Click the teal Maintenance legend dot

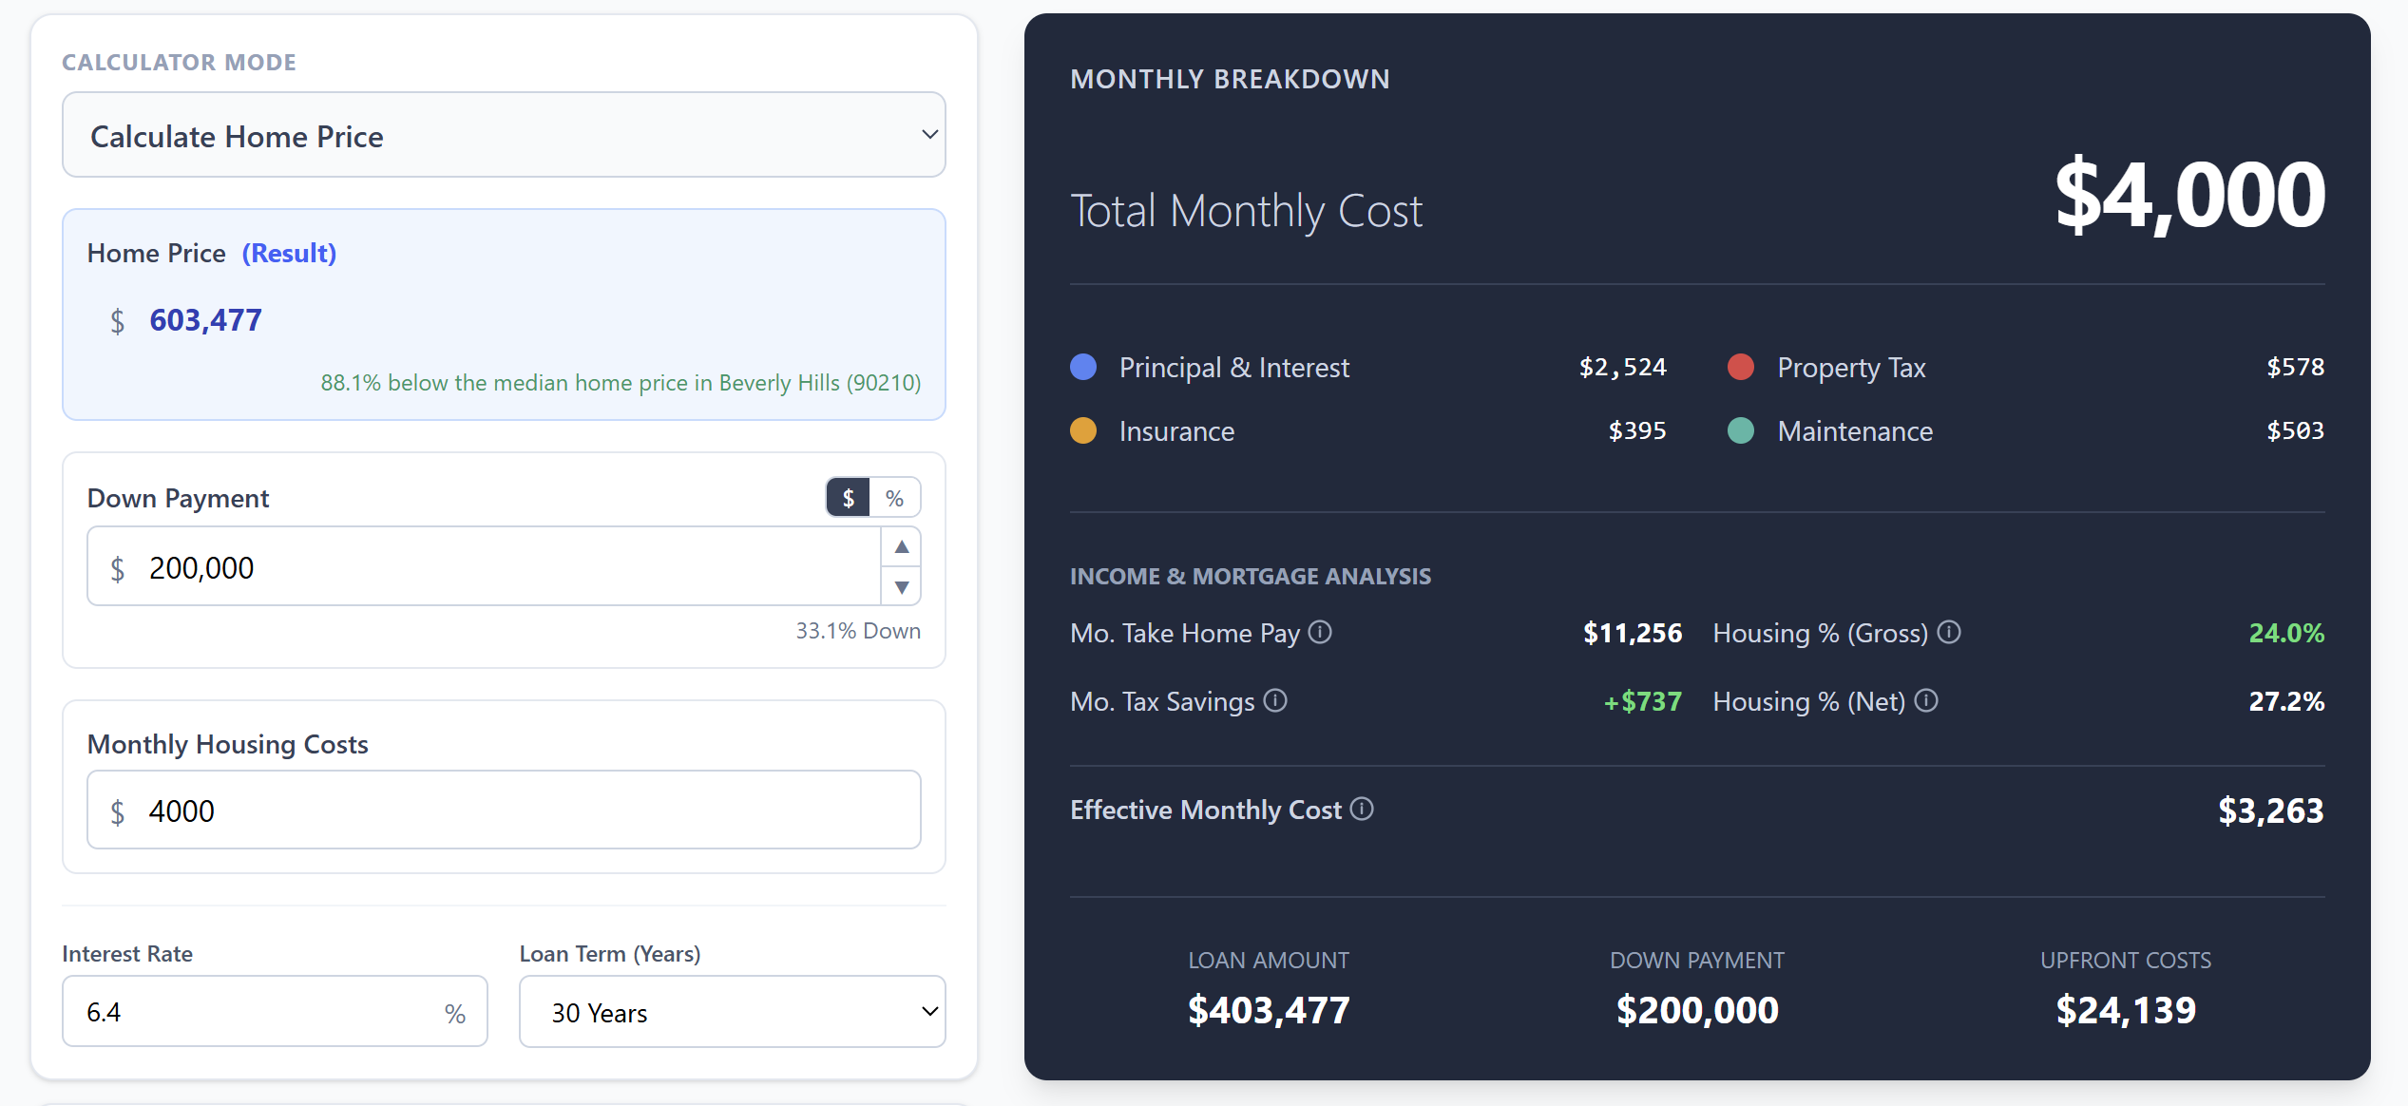click(1741, 430)
